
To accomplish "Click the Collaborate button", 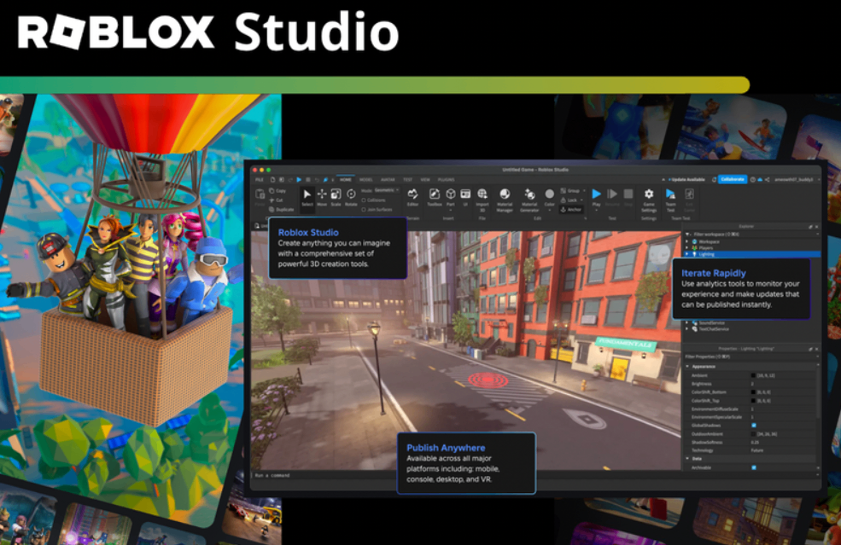I will tap(733, 179).
